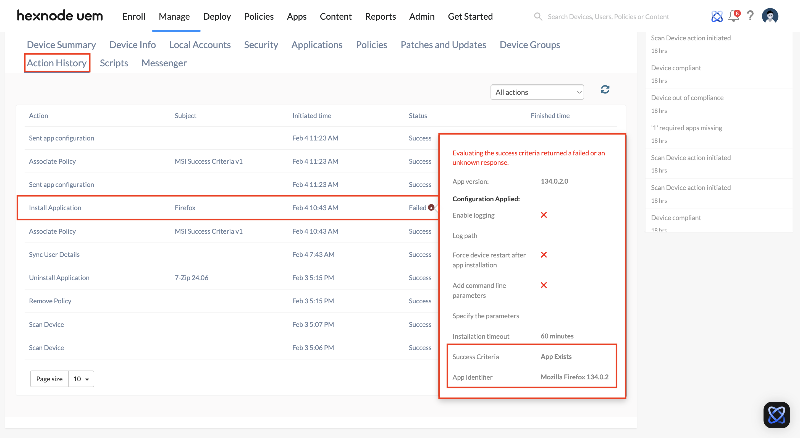
Task: Select the Sync User Details row
Action: (54, 255)
